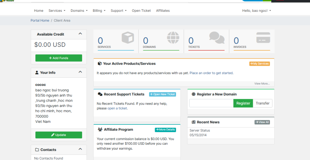Click the Invoices credit card icon

point(263,38)
